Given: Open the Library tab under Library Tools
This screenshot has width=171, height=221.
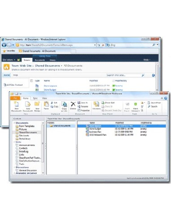Looking at the screenshot, I should pos(52,60).
